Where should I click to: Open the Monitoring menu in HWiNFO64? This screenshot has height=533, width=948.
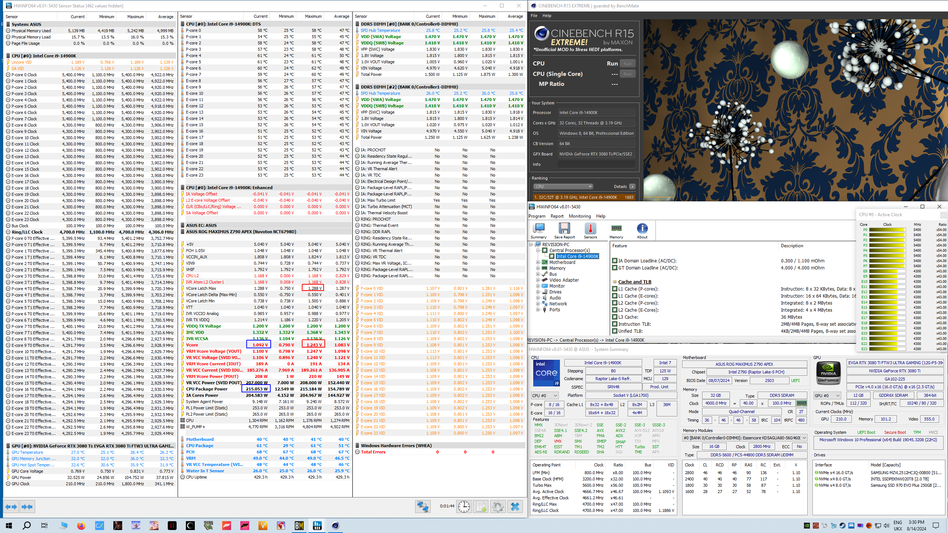(580, 216)
